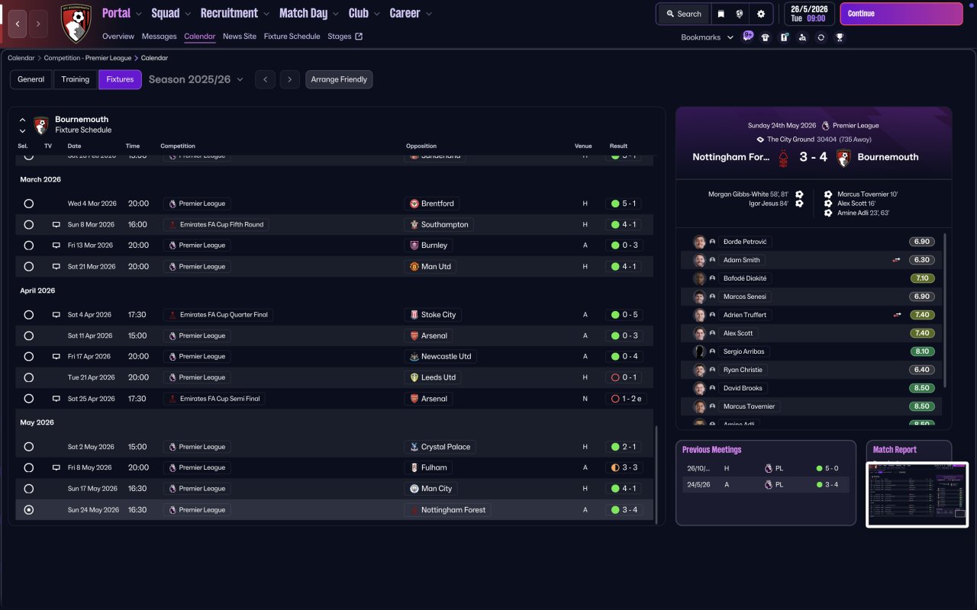Viewport: 977px width, 610px height.
Task: Select the Southampton FA Cup fixture radio button
Action: [x=29, y=225]
